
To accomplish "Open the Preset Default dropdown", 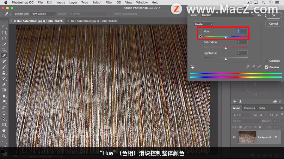I will (x=228, y=15).
